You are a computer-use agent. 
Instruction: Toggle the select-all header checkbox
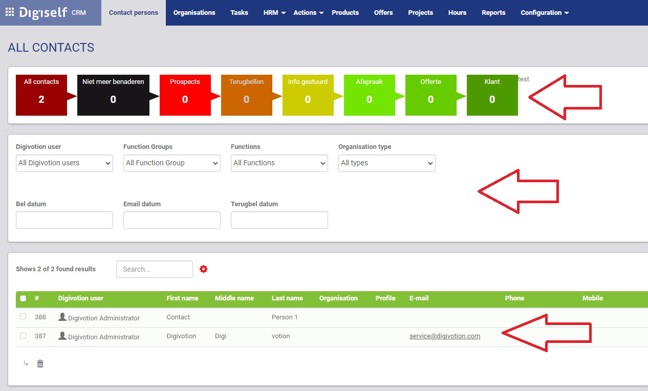pyautogui.click(x=23, y=298)
